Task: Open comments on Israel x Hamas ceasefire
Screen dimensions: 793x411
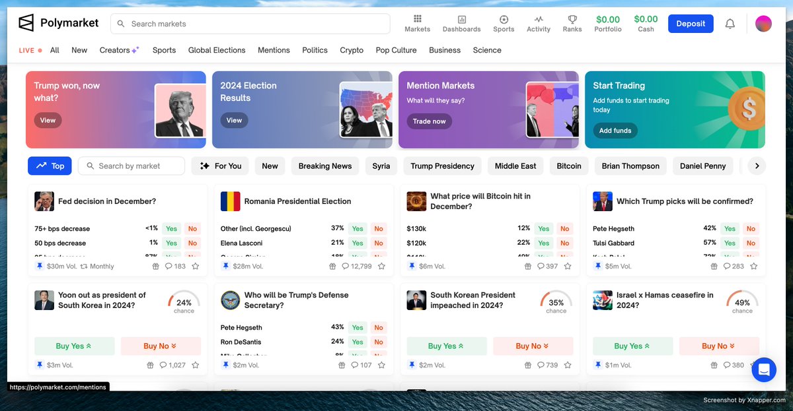Action: pos(734,365)
